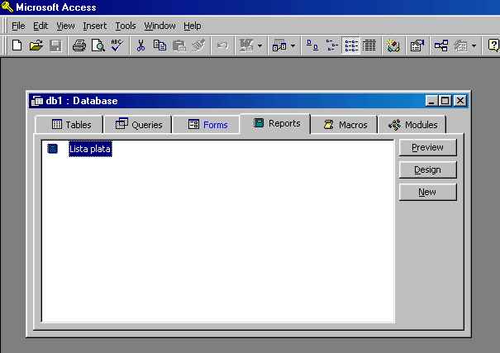
Task: Click the Help question mark icon
Action: [x=493, y=46]
